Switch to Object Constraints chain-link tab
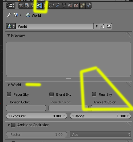This screenshot has height=142, width=133. point(52,6)
